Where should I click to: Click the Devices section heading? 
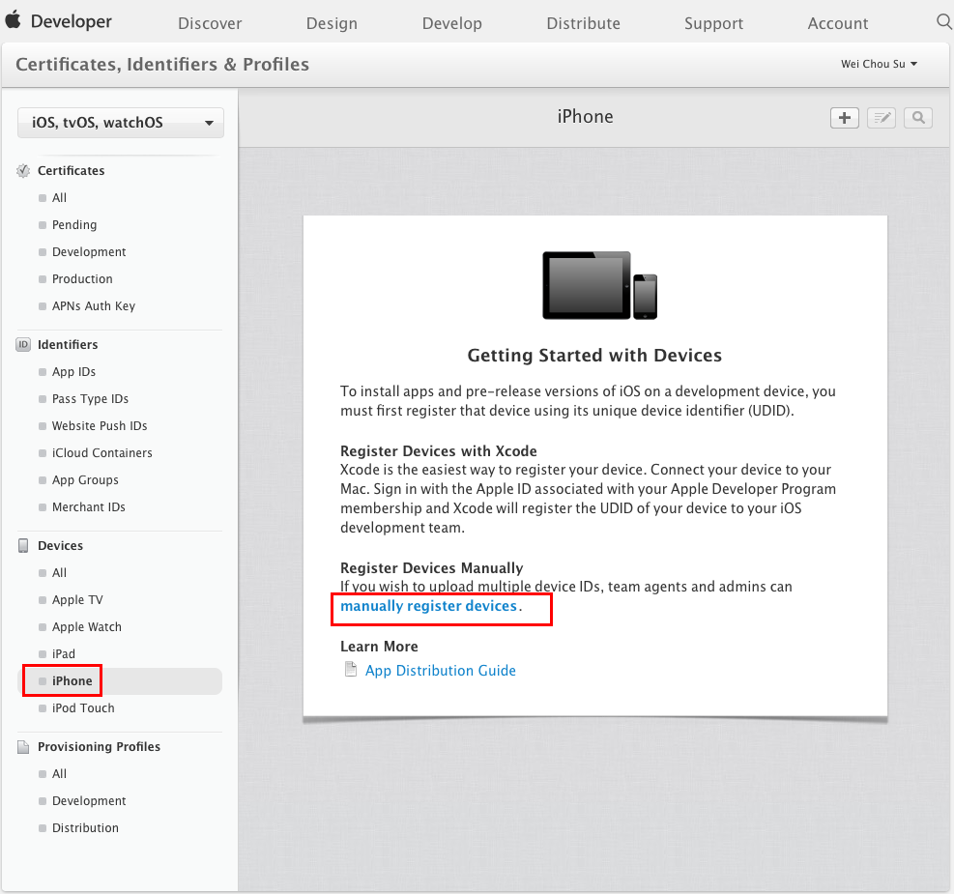[x=60, y=545]
